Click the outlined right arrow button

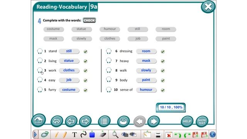click(85, 121)
